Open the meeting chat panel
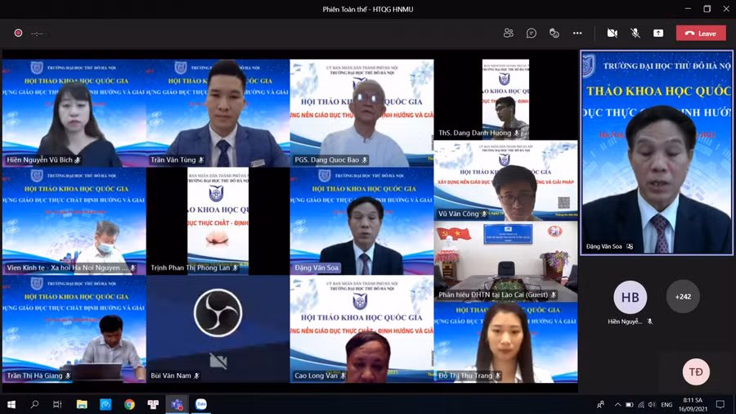The image size is (736, 414). click(x=532, y=34)
